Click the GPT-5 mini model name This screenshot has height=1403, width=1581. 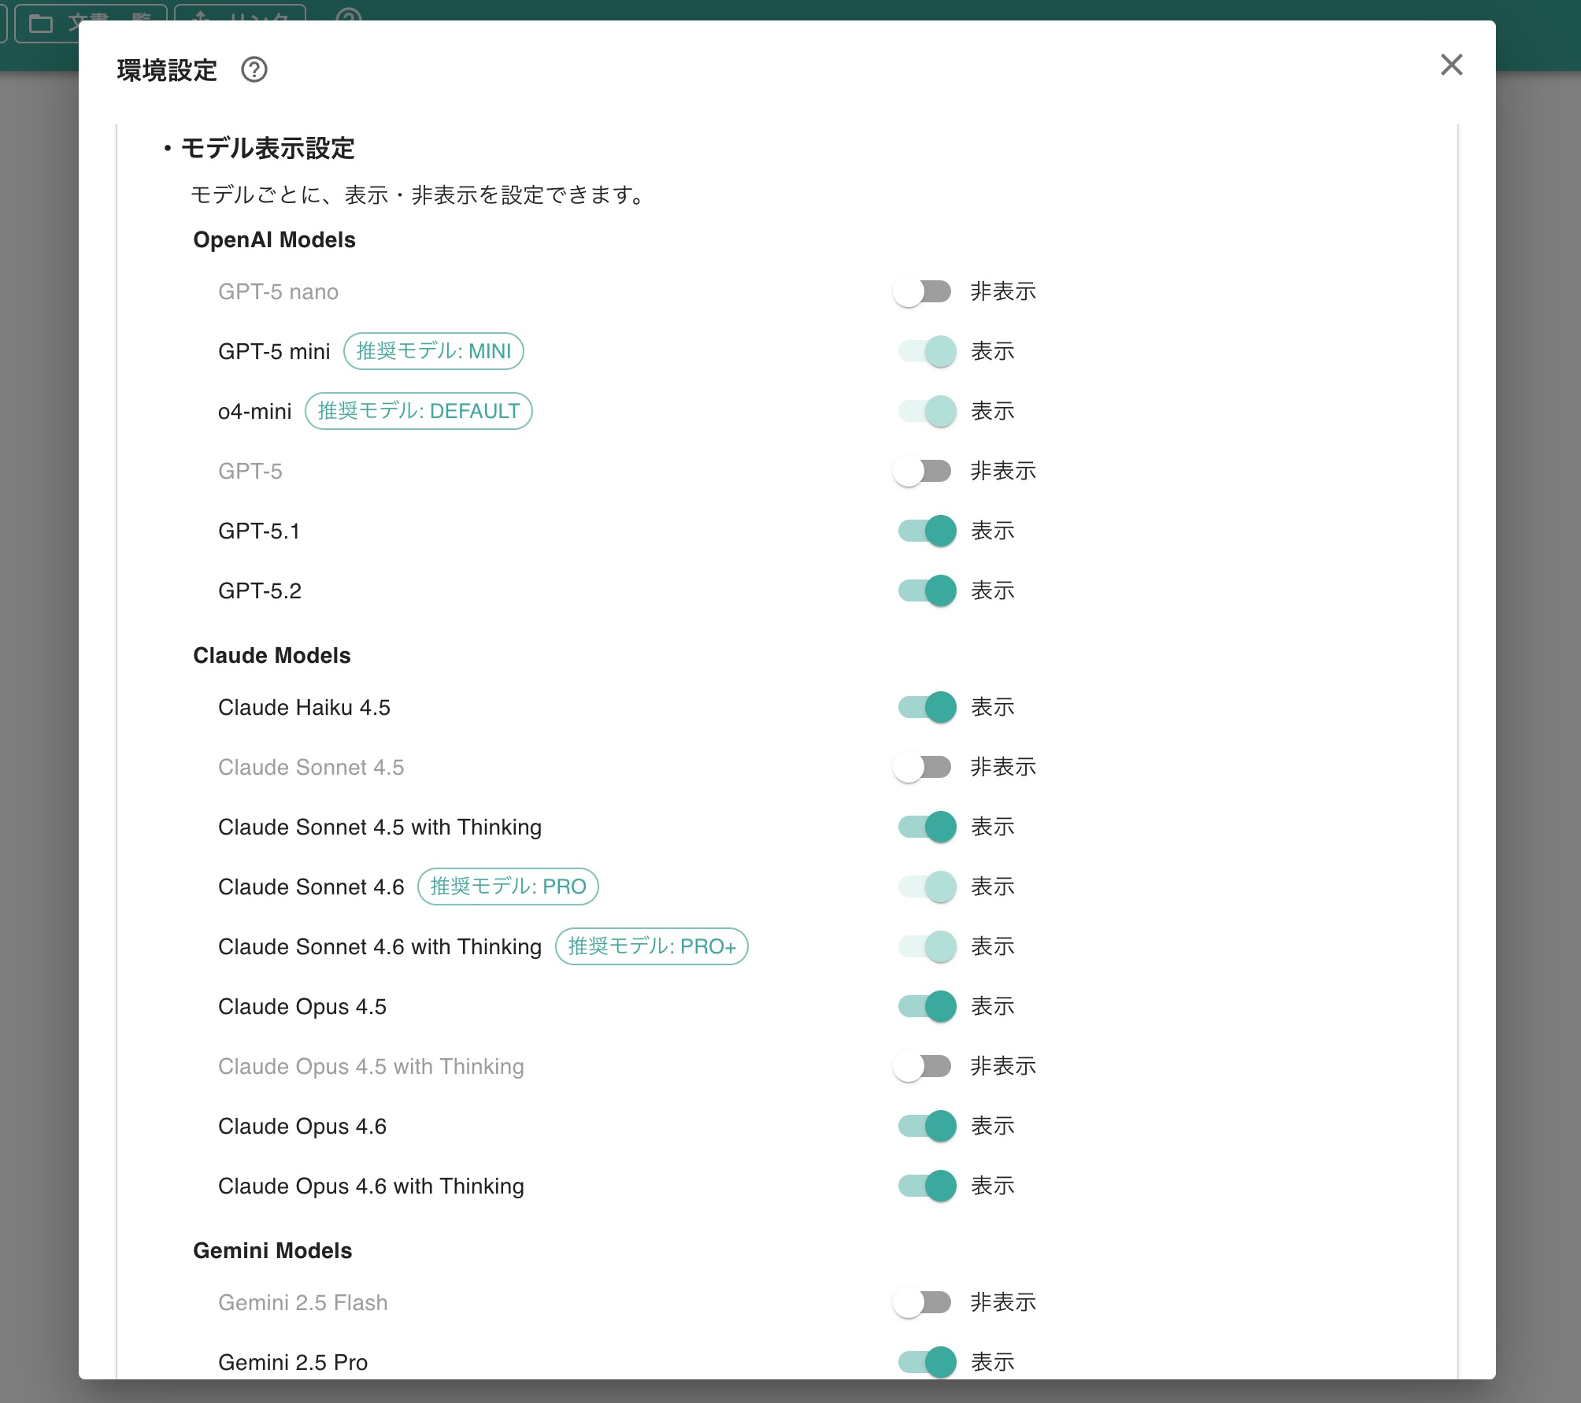coord(275,352)
